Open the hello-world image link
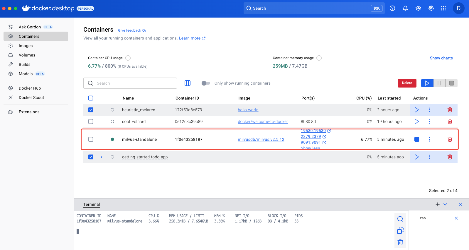Image resolution: width=469 pixels, height=250 pixels. [x=248, y=110]
